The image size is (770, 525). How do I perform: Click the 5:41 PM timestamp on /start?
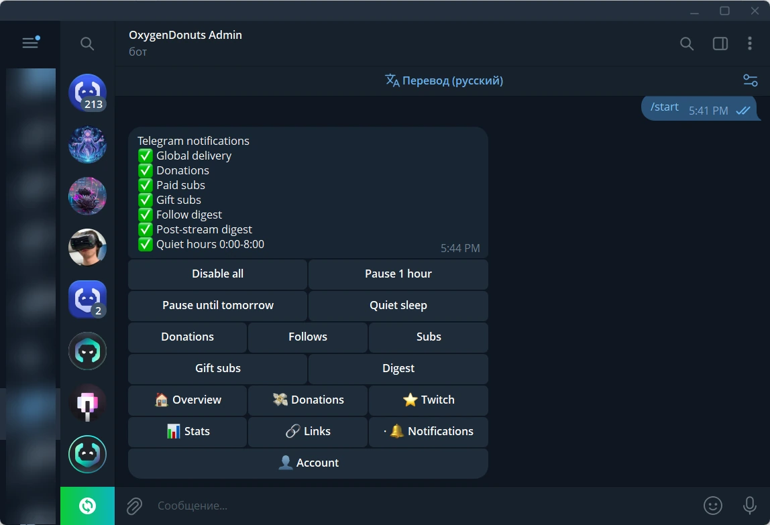click(x=708, y=111)
